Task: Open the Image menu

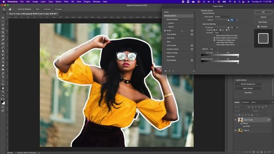Action: pyautogui.click(x=35, y=2)
